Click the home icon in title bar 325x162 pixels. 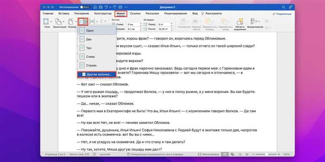tap(95, 7)
